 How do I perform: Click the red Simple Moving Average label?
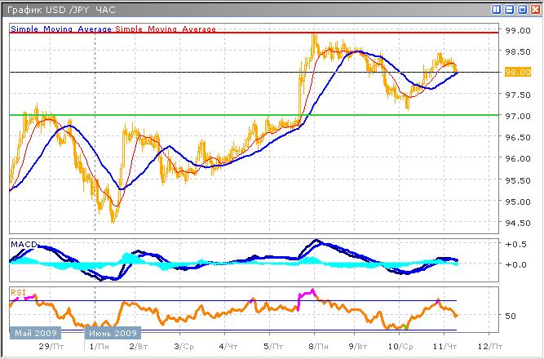pos(166,29)
